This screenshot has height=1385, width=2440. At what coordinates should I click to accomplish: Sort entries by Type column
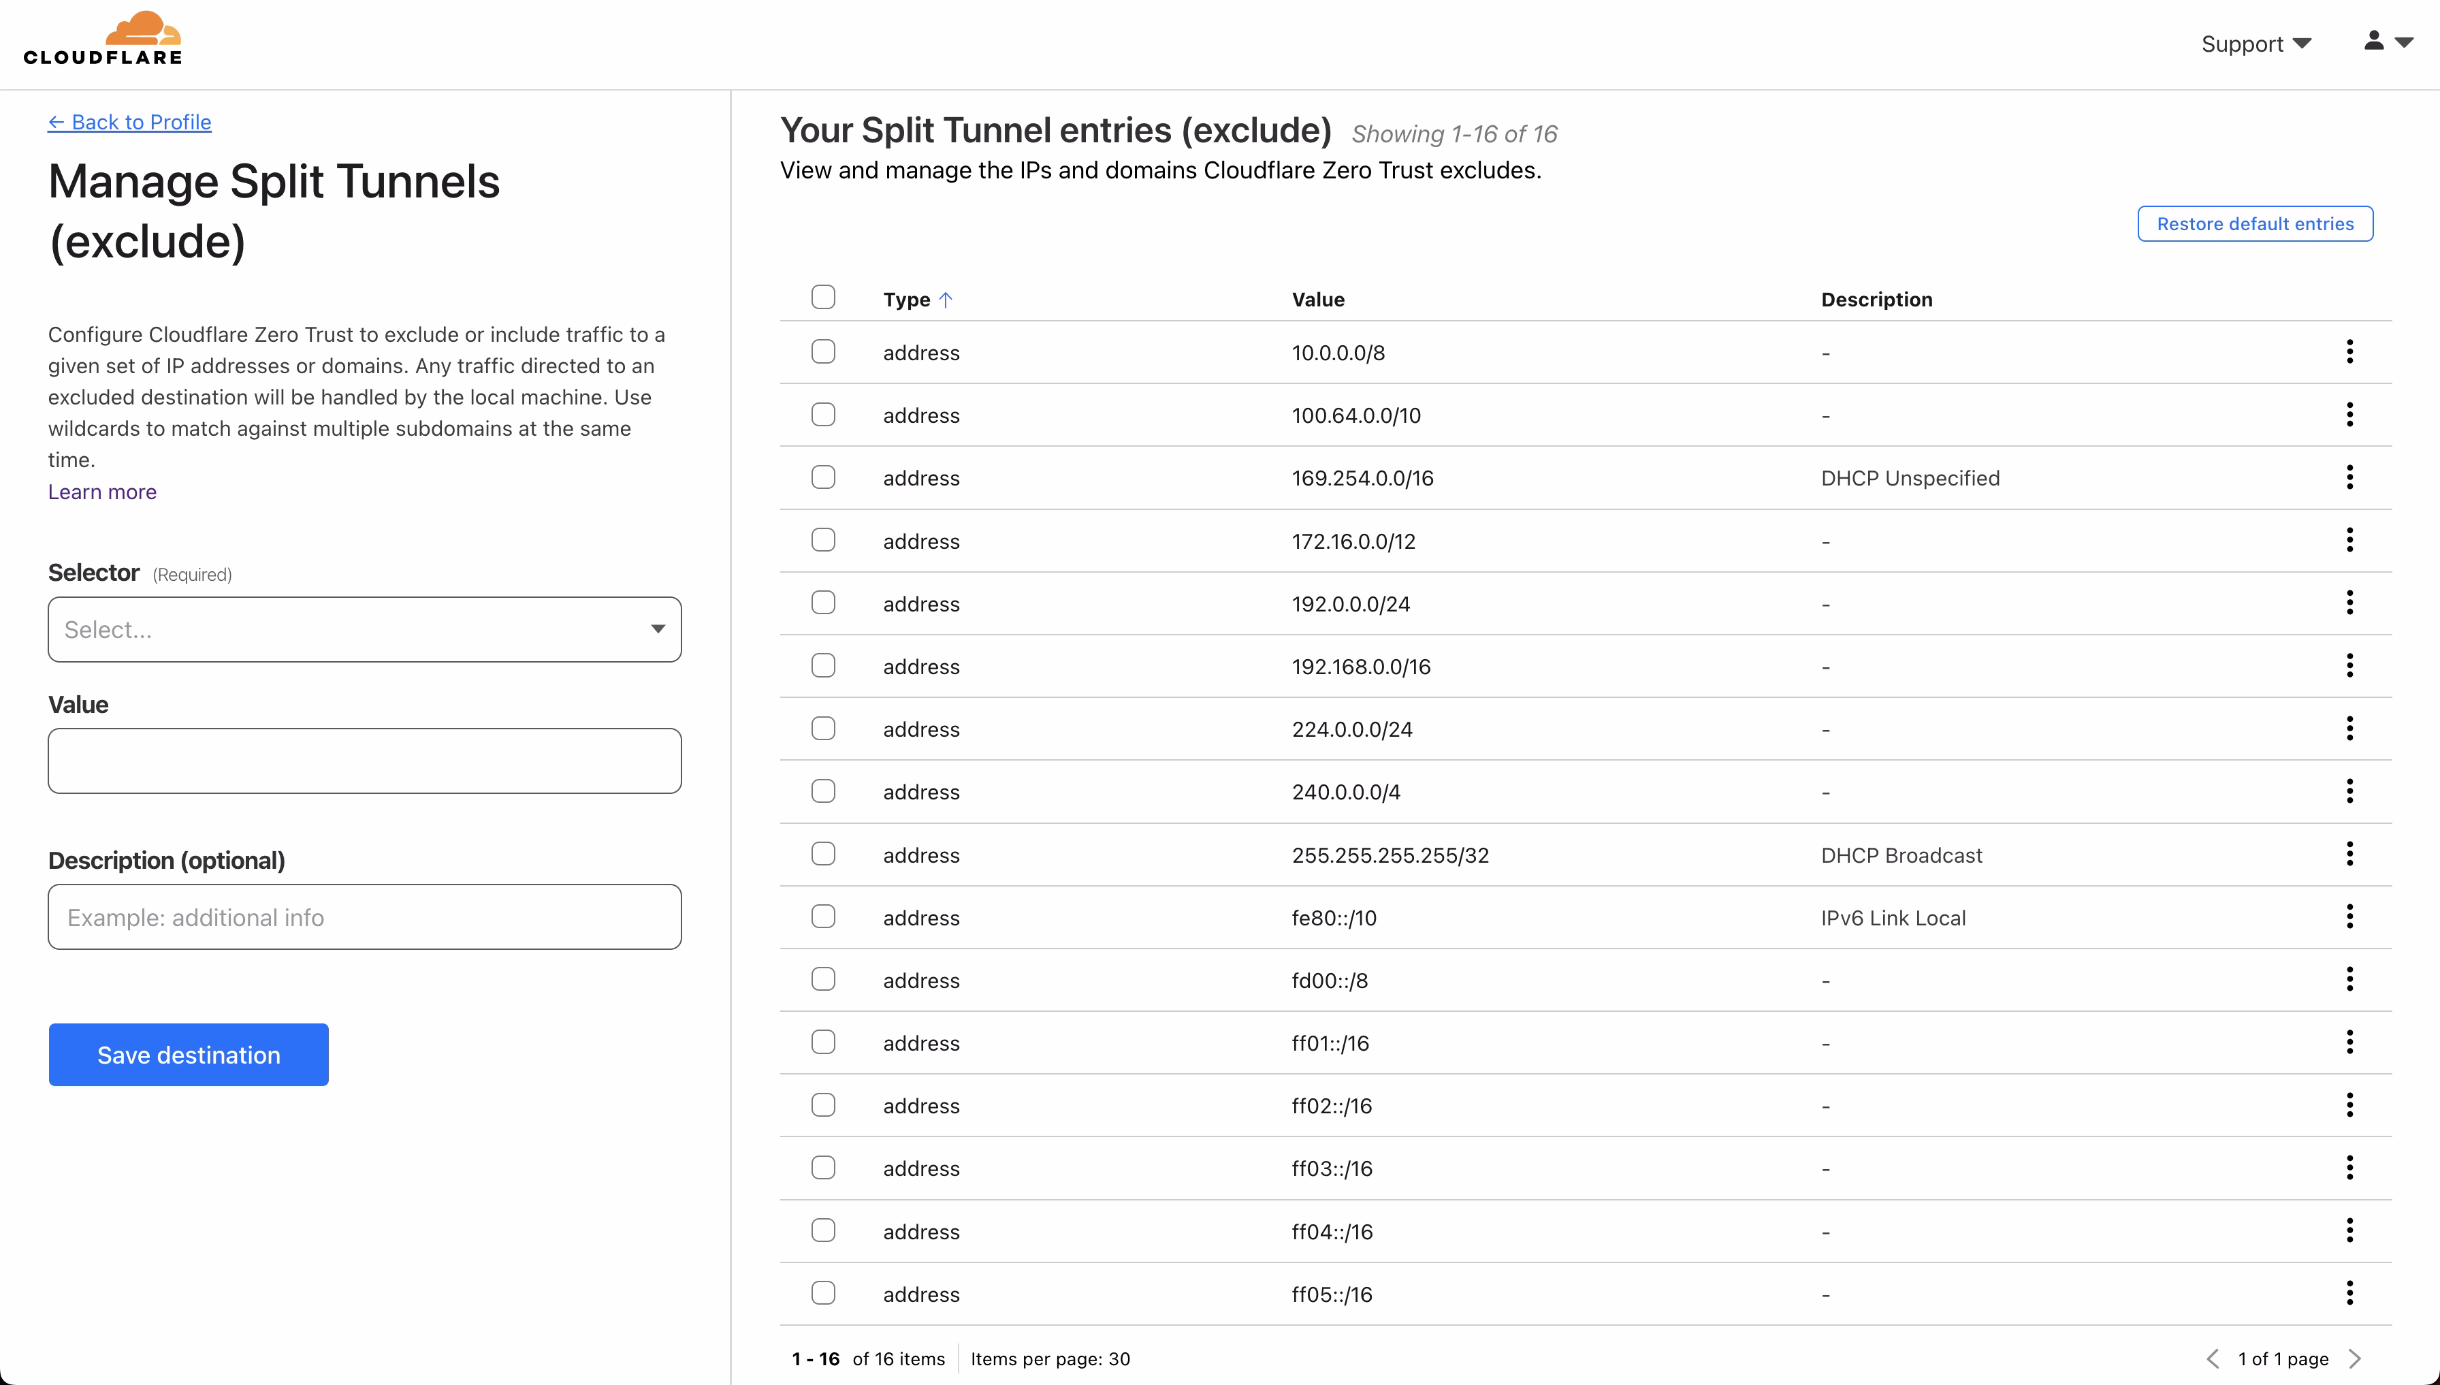click(918, 300)
